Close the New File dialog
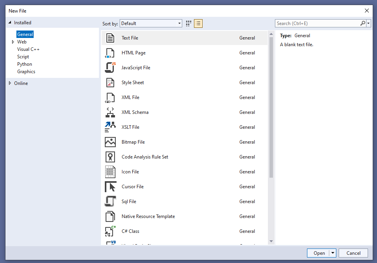 [367, 11]
